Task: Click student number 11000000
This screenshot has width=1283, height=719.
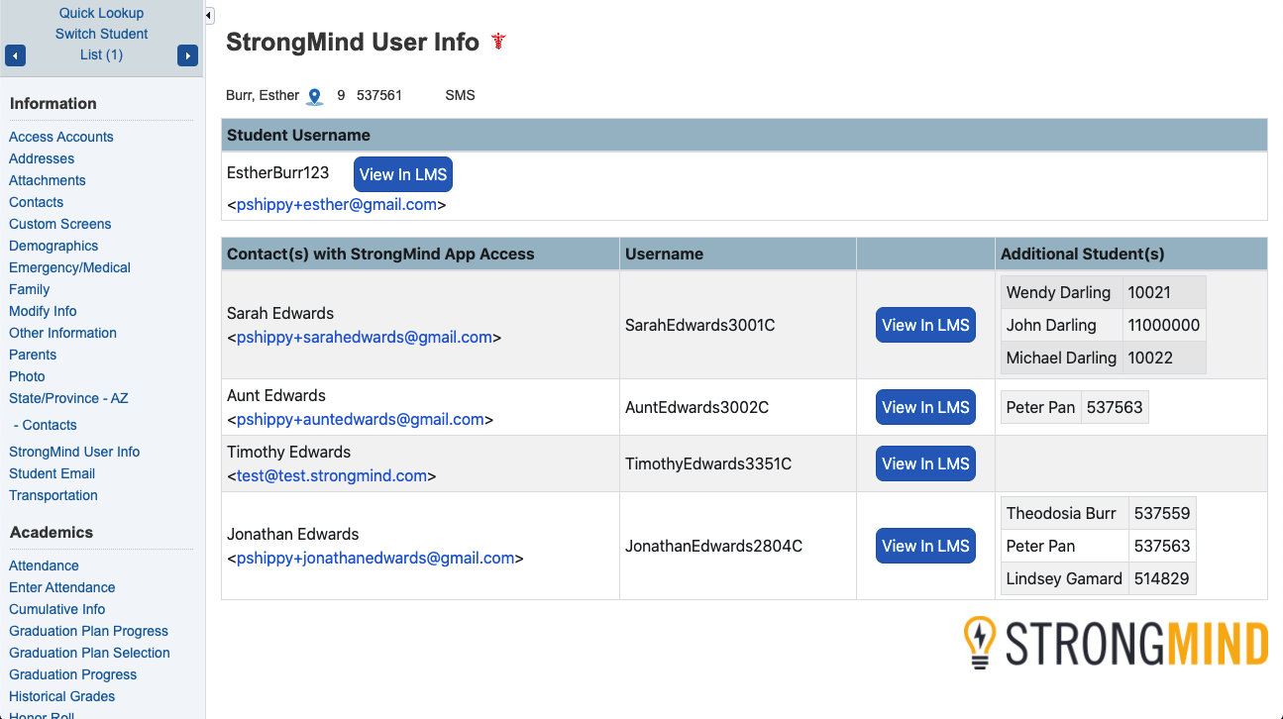Action: click(x=1164, y=325)
